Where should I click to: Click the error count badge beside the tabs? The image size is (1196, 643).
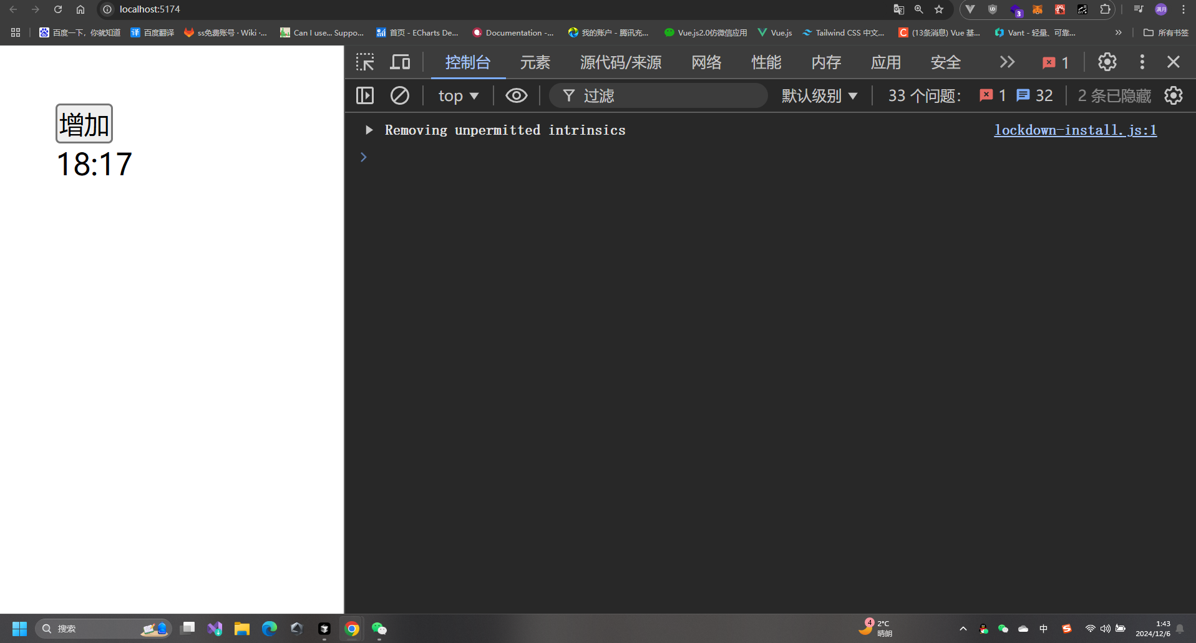[1056, 62]
